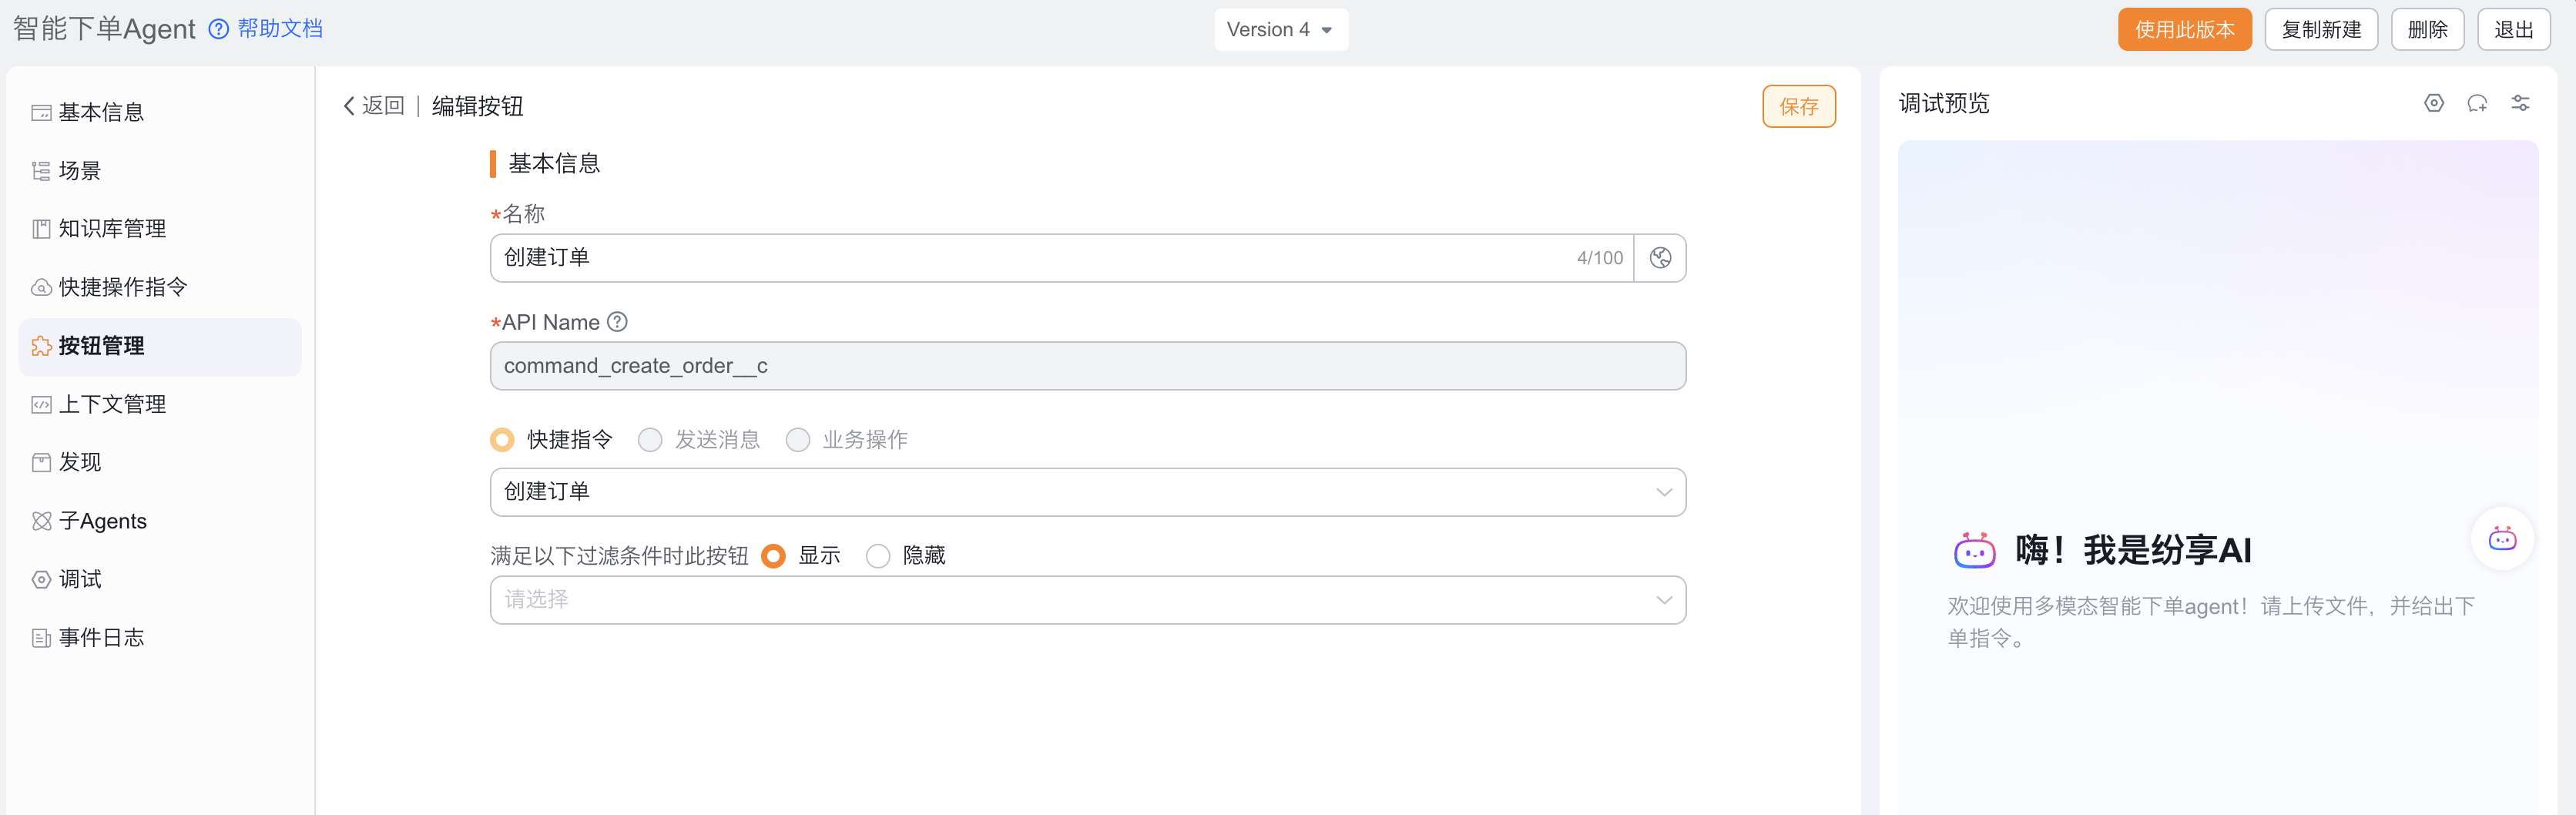
Task: Go to 知识库管理 in sidebar
Action: pos(112,229)
